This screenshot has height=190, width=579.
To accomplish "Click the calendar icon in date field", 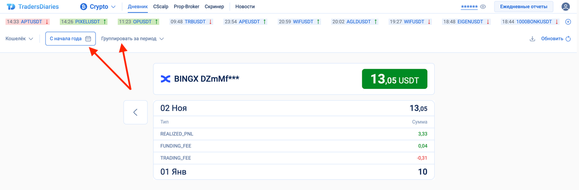I will [x=88, y=39].
